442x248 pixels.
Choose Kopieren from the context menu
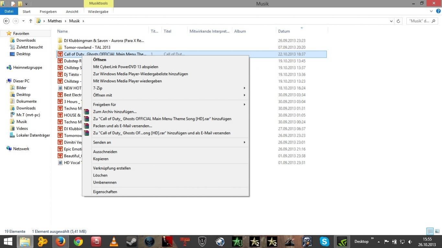click(101, 159)
